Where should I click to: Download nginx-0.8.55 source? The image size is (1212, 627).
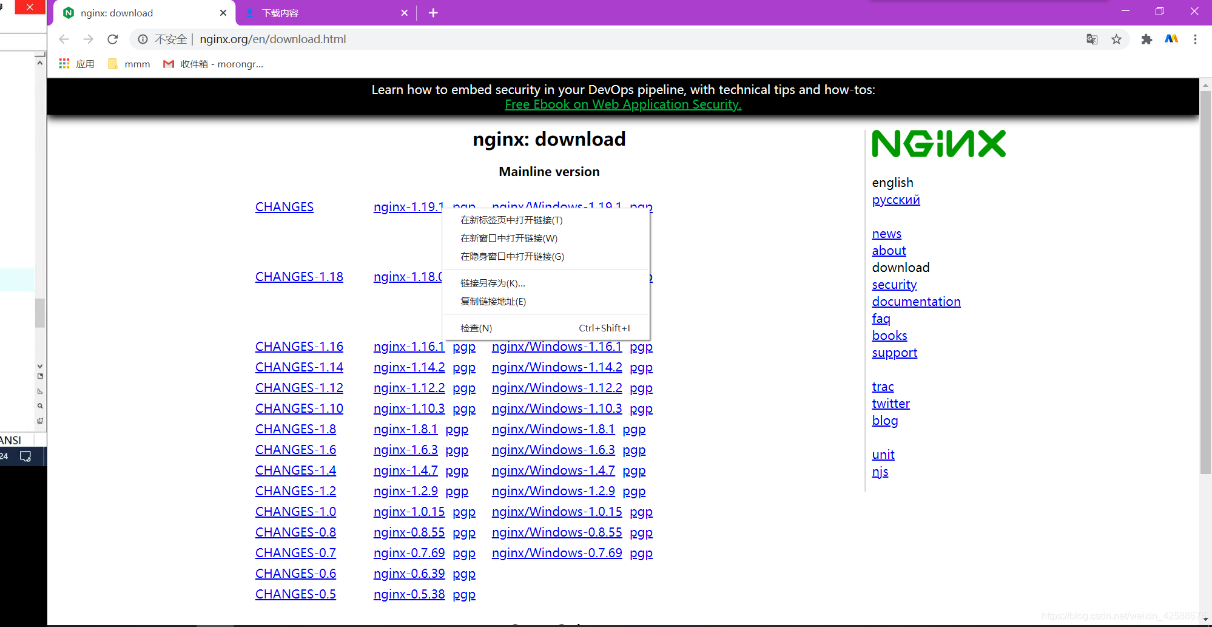pos(409,532)
